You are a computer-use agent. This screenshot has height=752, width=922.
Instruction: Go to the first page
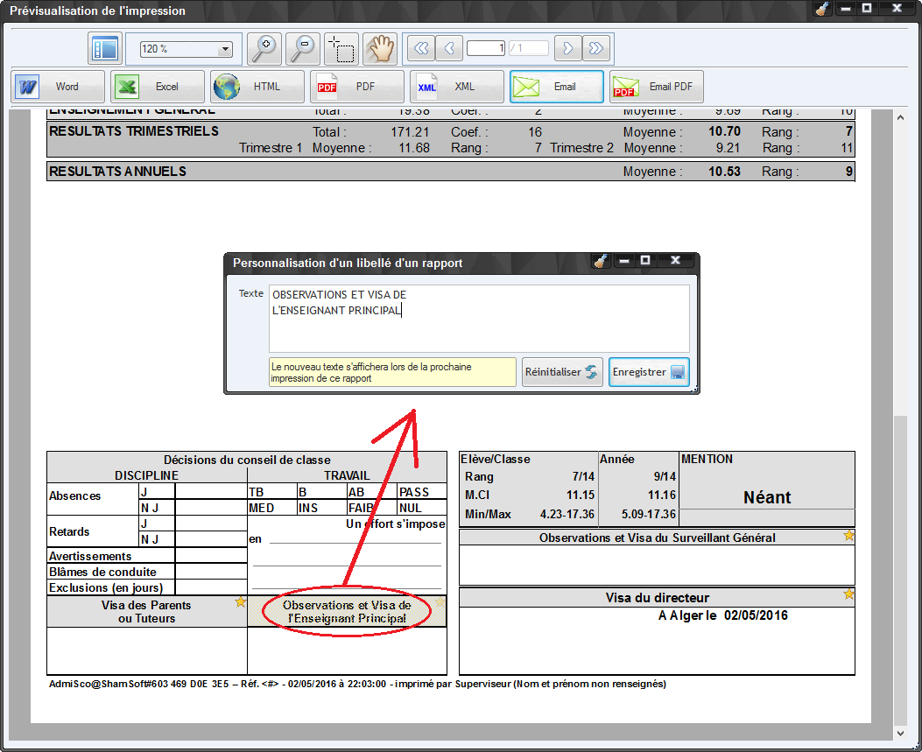420,49
